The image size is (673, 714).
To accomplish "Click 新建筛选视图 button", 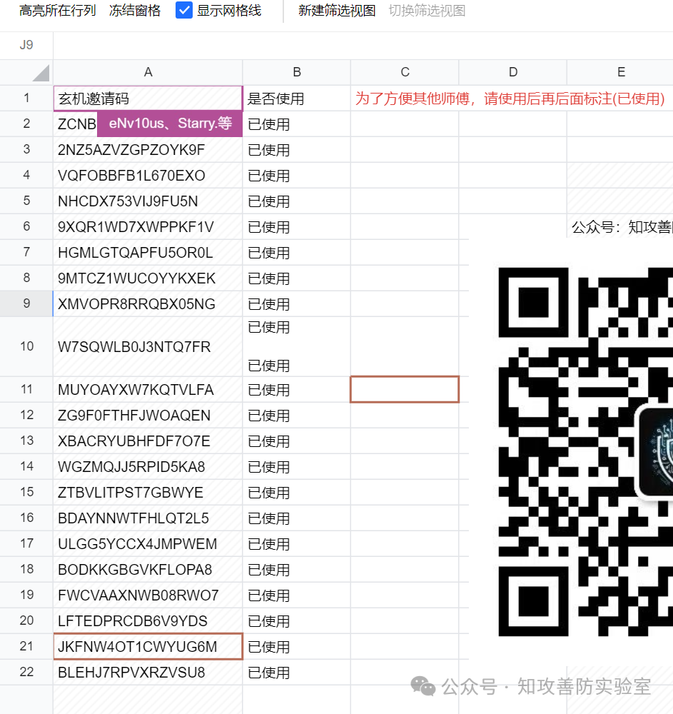I will tap(337, 11).
